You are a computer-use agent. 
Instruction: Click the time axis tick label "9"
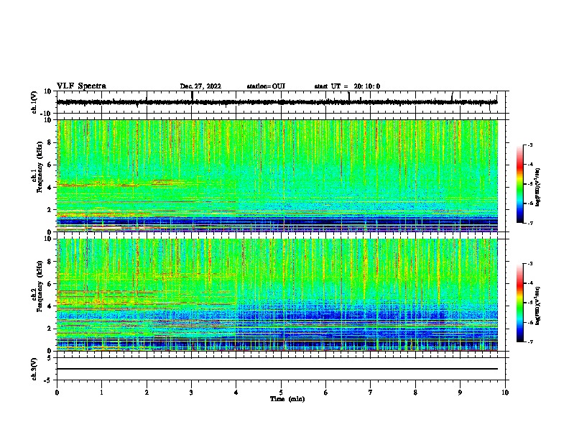tap(460, 393)
